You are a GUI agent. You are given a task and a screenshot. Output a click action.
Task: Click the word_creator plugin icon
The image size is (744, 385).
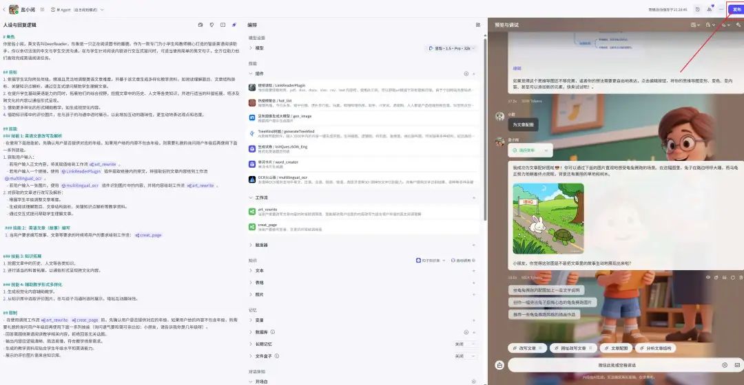coord(252,164)
